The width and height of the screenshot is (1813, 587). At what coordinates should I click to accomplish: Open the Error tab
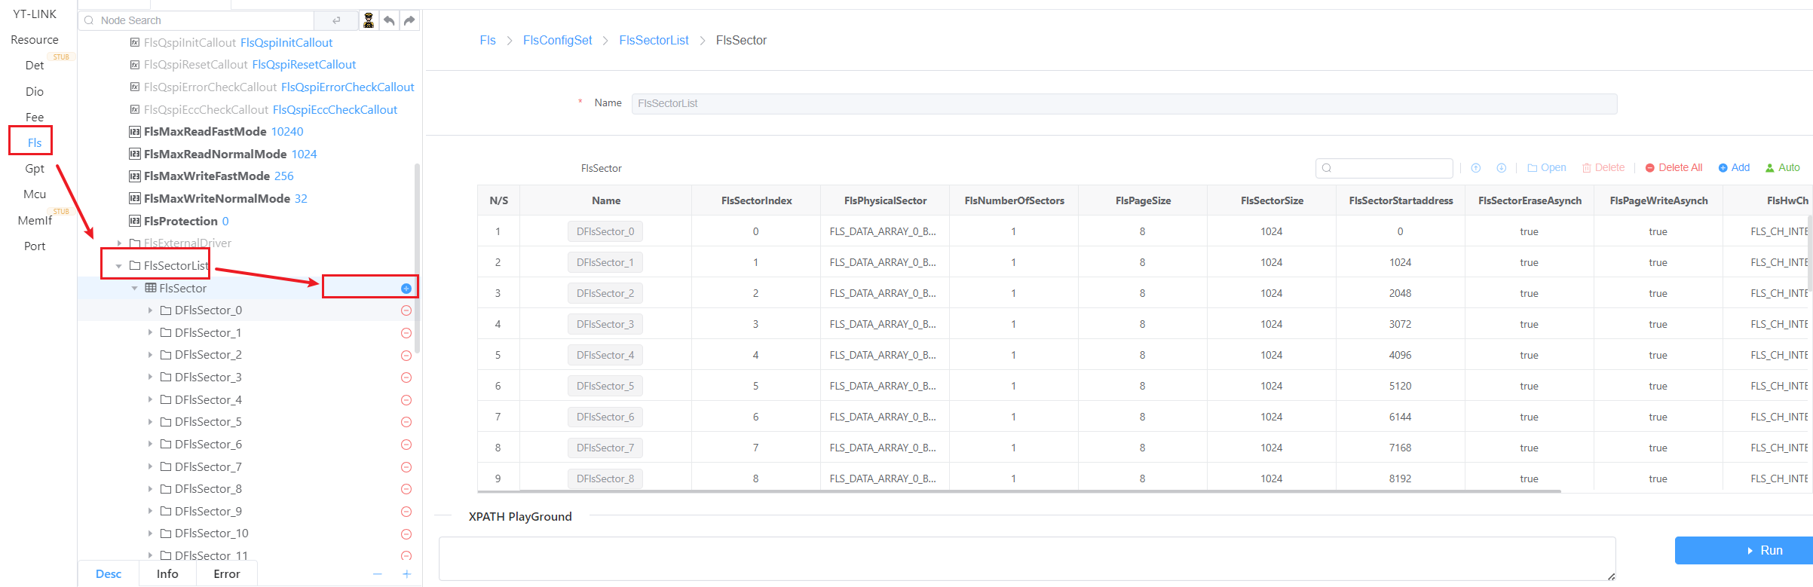pyautogui.click(x=226, y=574)
